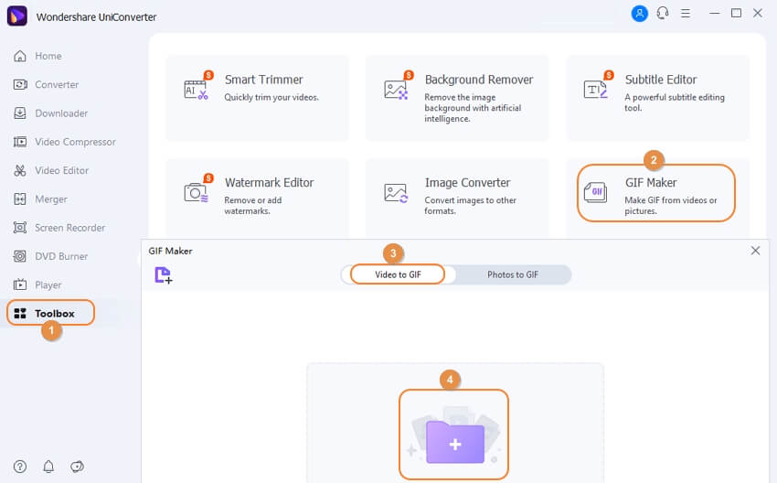Click the Merger sidebar icon

pos(20,199)
